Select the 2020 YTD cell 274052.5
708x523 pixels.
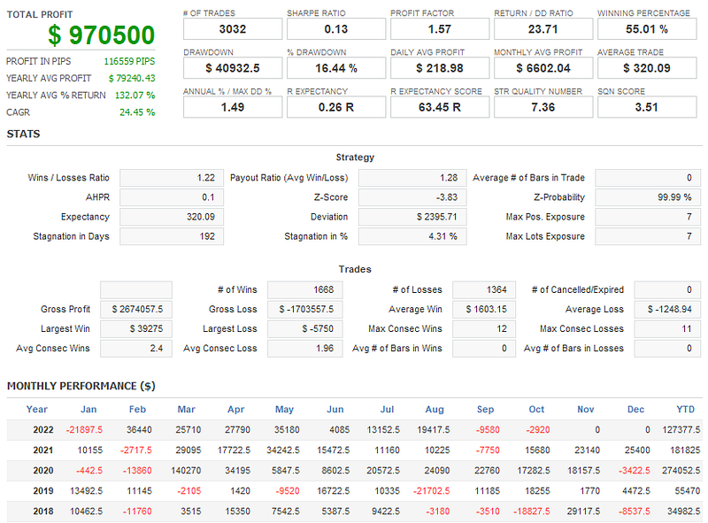pos(681,471)
